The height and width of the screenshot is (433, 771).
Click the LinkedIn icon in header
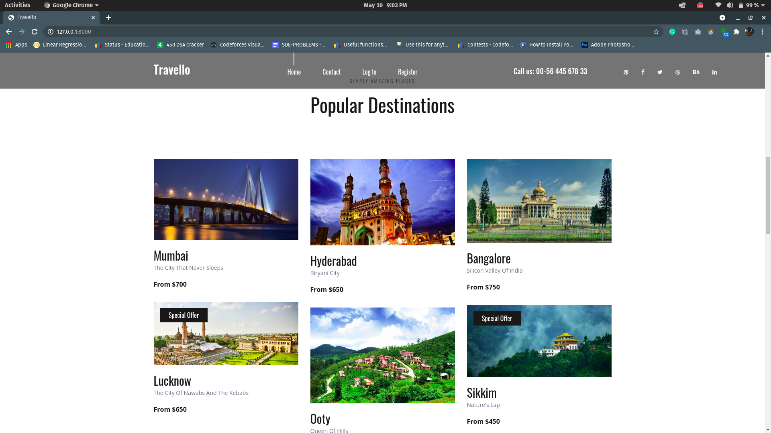click(714, 72)
